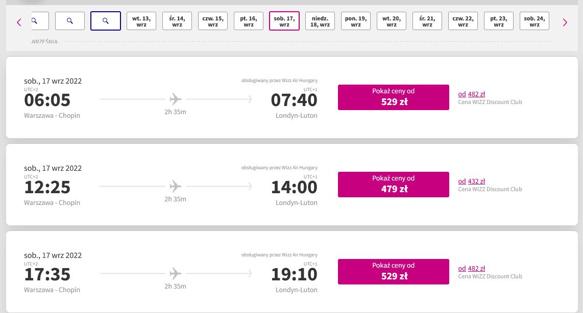This screenshot has width=583, height=313.
Task: Select the wt. 13, wrz date tab
Action: [x=141, y=21]
